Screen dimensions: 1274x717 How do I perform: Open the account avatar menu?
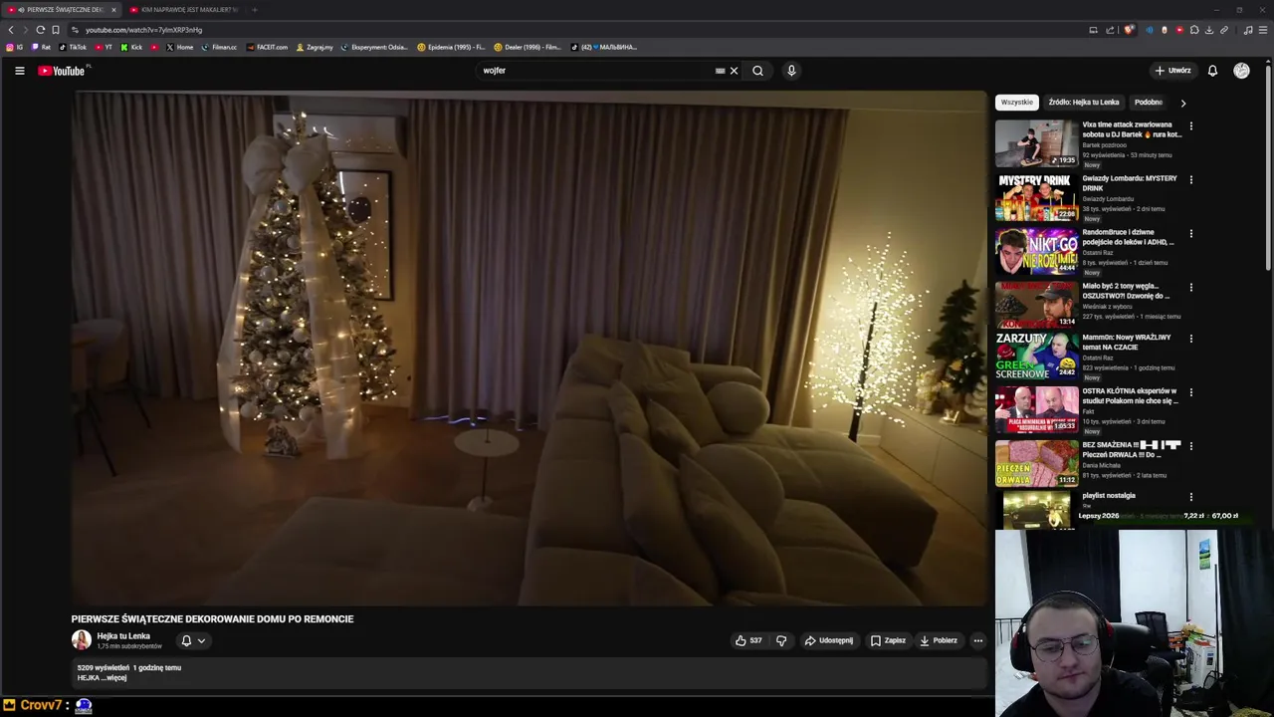click(1241, 71)
